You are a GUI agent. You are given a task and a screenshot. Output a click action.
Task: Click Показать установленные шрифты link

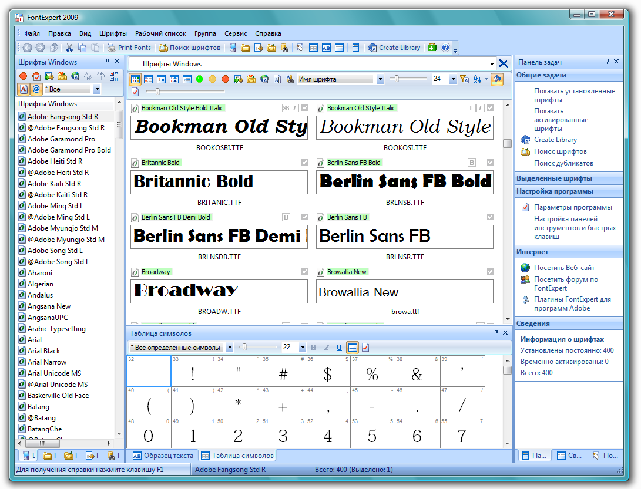(575, 95)
